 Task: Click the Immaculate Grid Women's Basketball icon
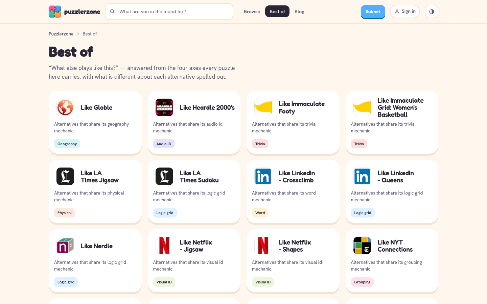coord(362,107)
